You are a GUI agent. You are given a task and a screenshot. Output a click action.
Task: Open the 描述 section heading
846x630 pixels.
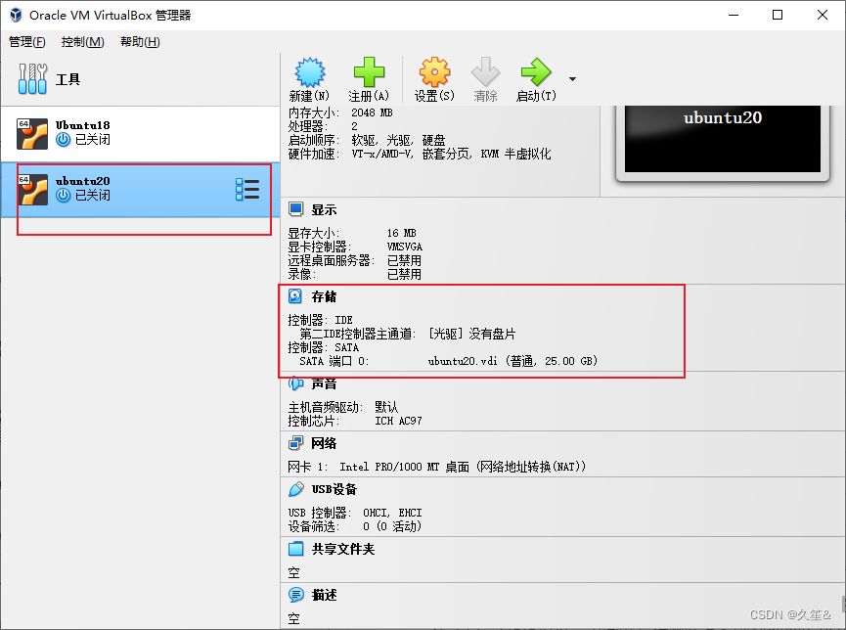[324, 595]
